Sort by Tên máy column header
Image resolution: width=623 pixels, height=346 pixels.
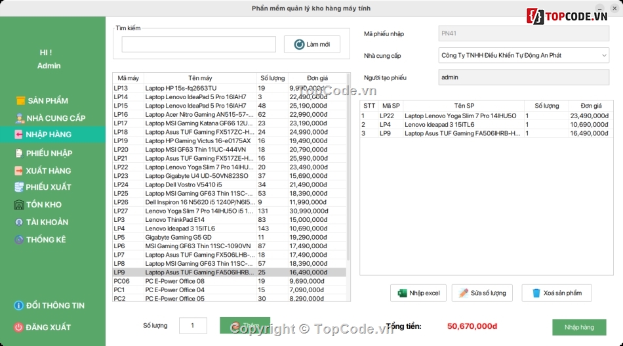coord(200,78)
